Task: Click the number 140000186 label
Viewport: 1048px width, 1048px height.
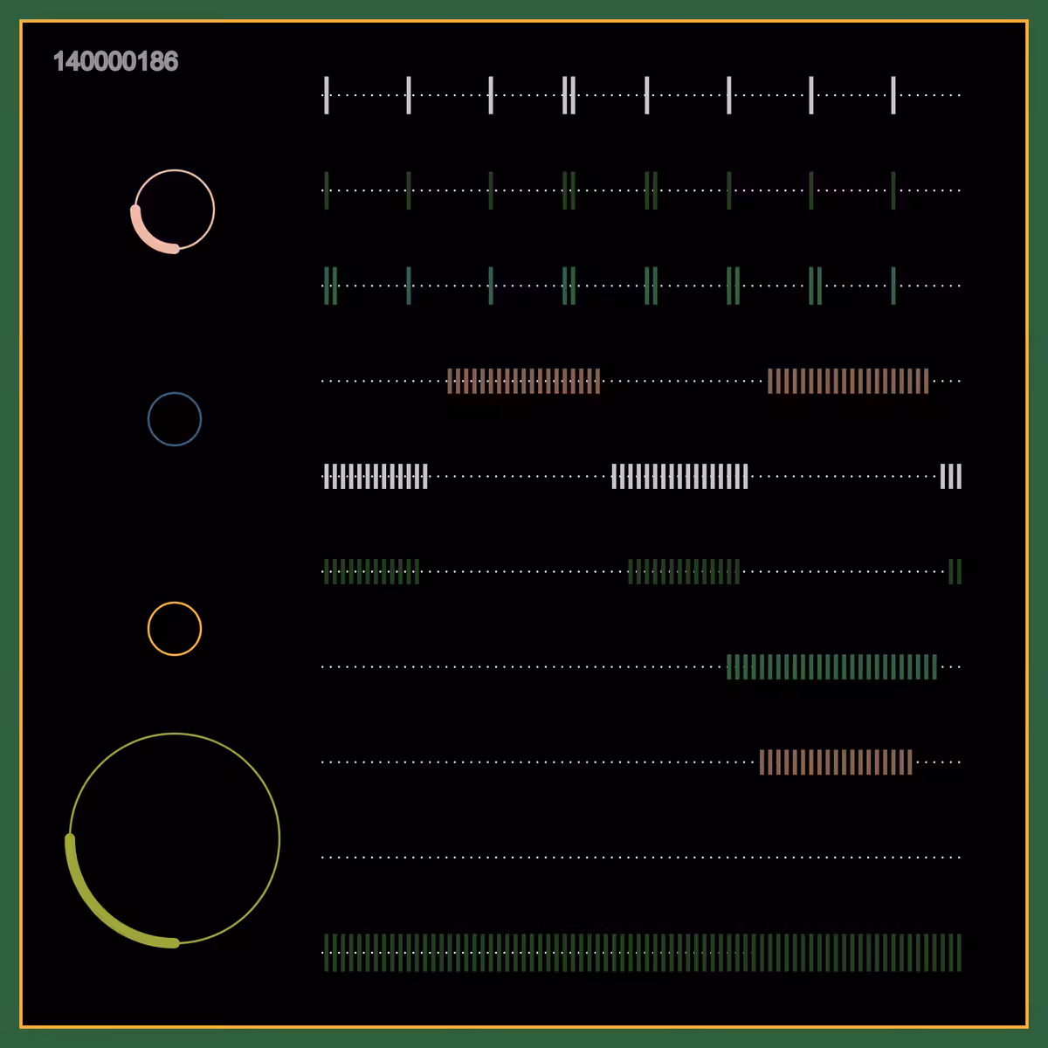Action: (115, 62)
